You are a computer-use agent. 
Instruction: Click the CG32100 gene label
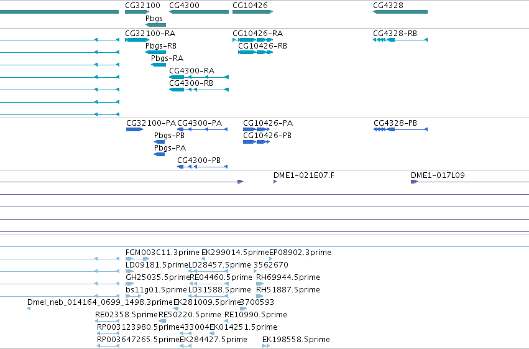[x=142, y=6]
